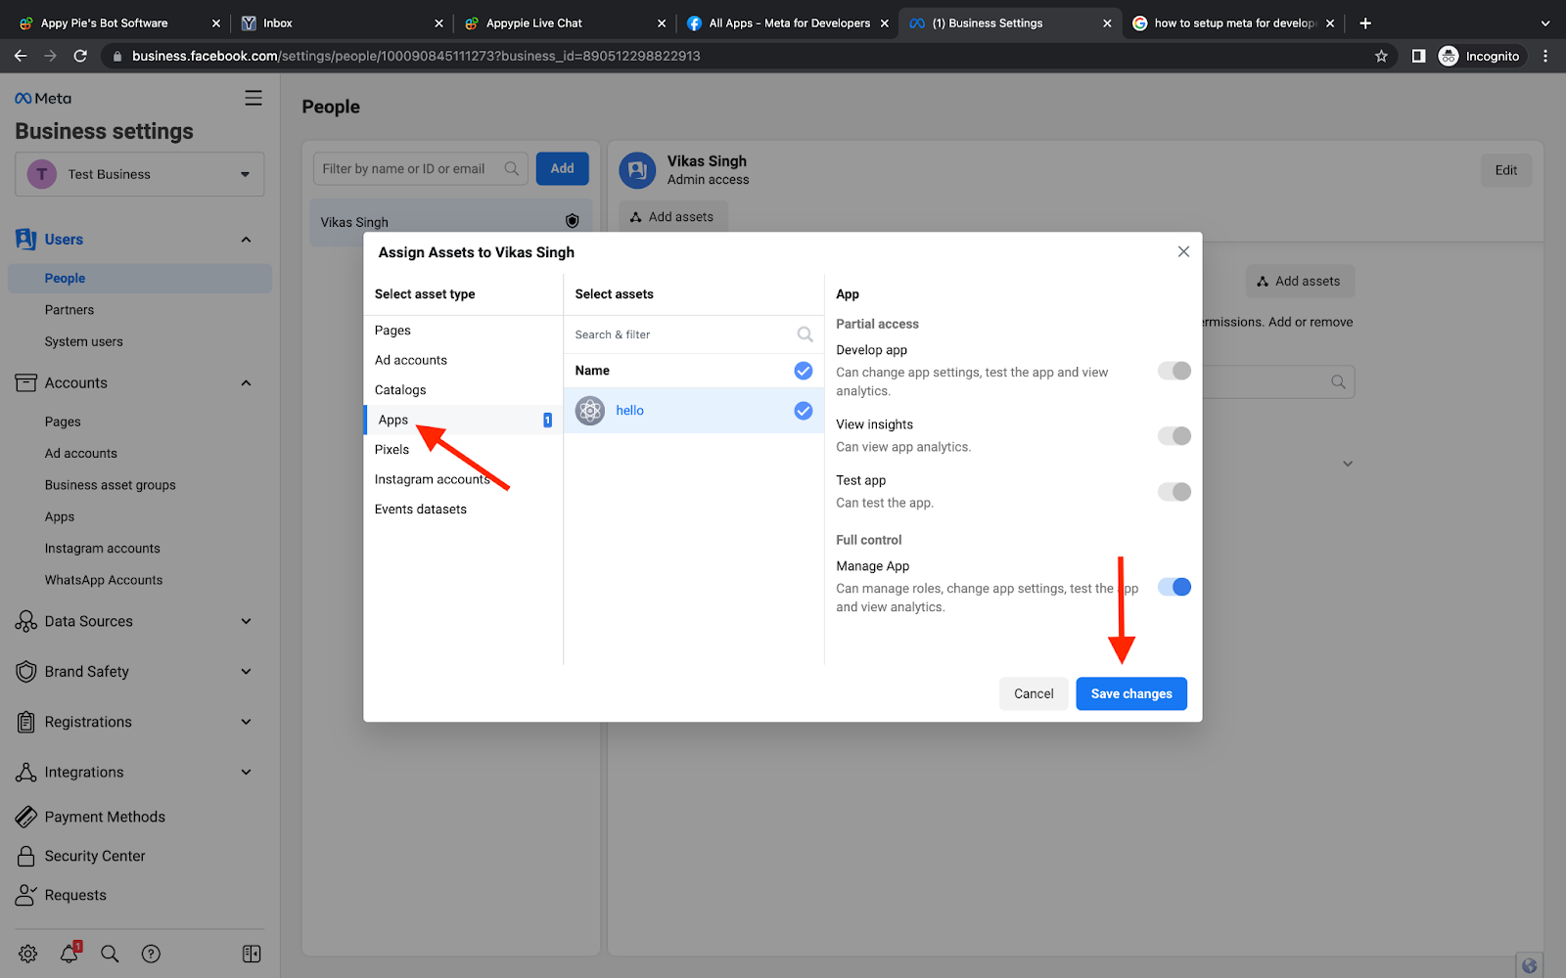Screen dimensions: 1566x978
Task: Click the hello app name link
Action: (x=629, y=411)
